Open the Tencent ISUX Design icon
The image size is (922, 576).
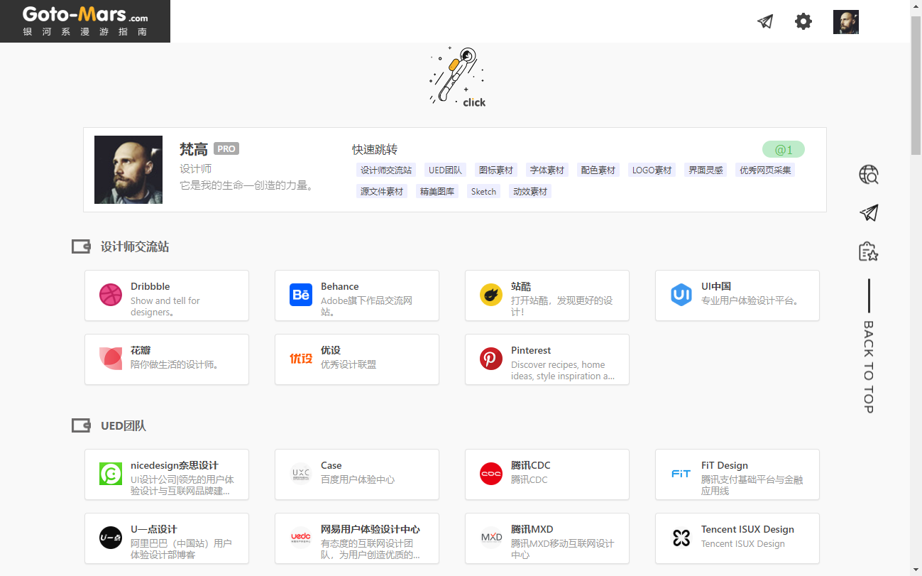point(681,538)
